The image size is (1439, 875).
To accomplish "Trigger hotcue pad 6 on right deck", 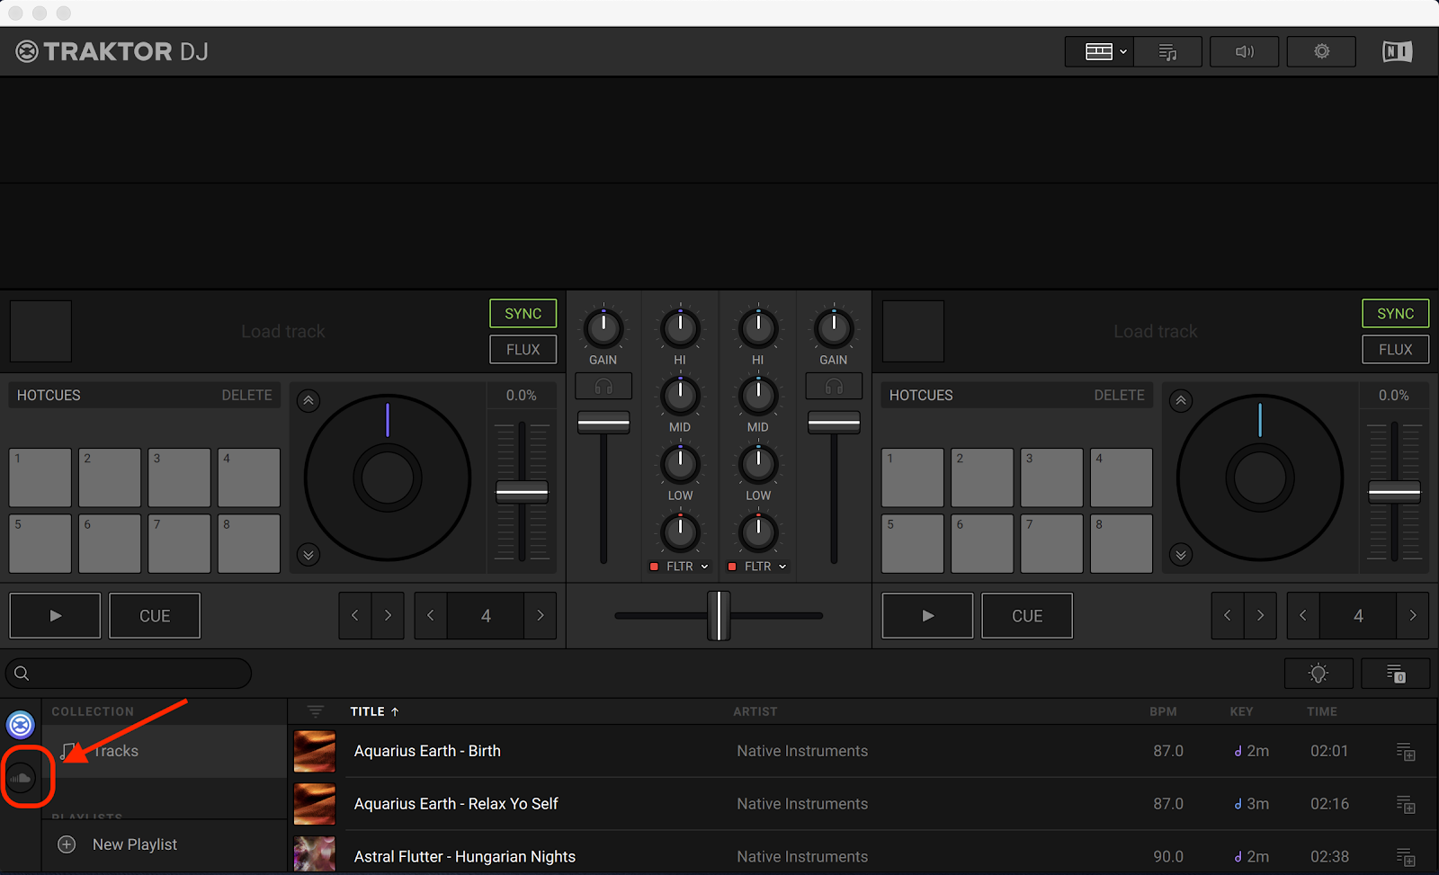I will click(x=982, y=543).
